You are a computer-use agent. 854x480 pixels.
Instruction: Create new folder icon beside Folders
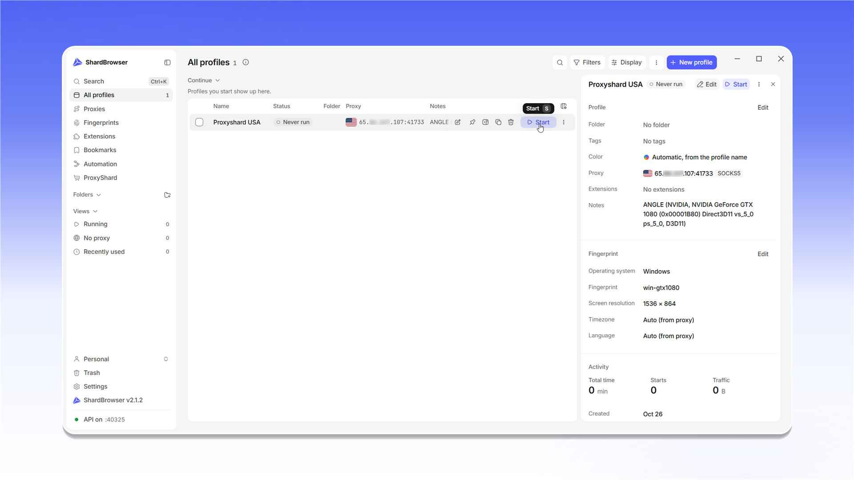coord(167,195)
